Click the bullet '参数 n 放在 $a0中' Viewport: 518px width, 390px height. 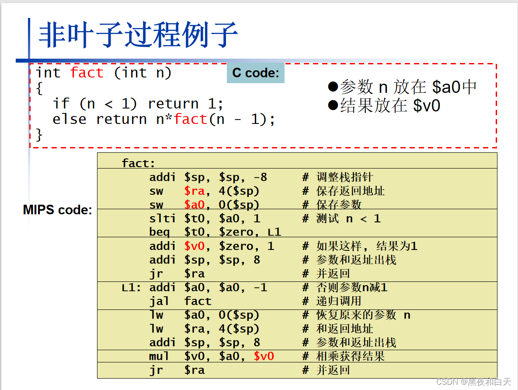click(402, 87)
